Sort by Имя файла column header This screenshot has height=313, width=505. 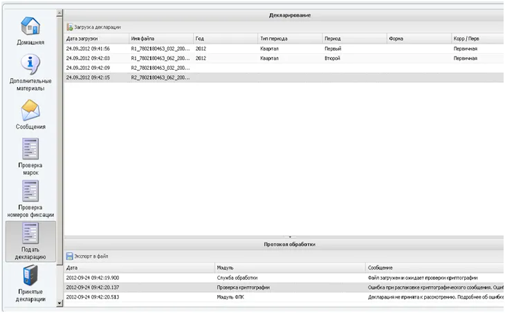tap(161, 39)
